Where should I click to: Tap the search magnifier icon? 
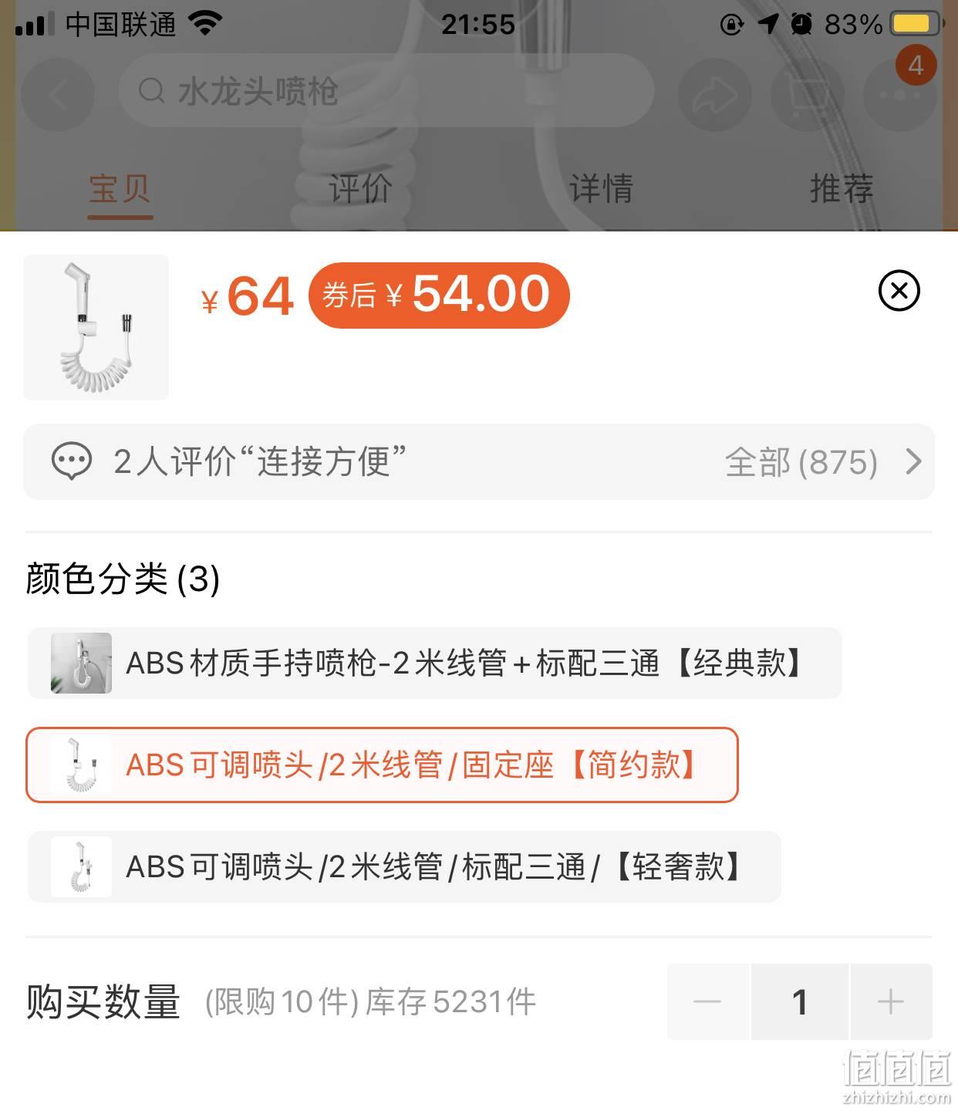coord(151,91)
